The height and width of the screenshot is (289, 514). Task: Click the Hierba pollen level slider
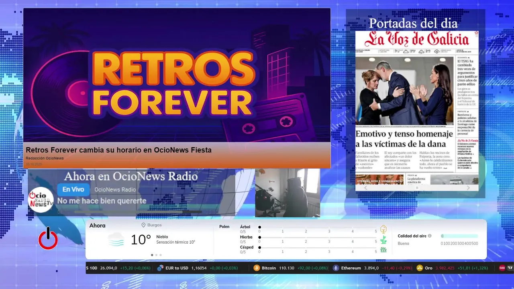pos(318,237)
